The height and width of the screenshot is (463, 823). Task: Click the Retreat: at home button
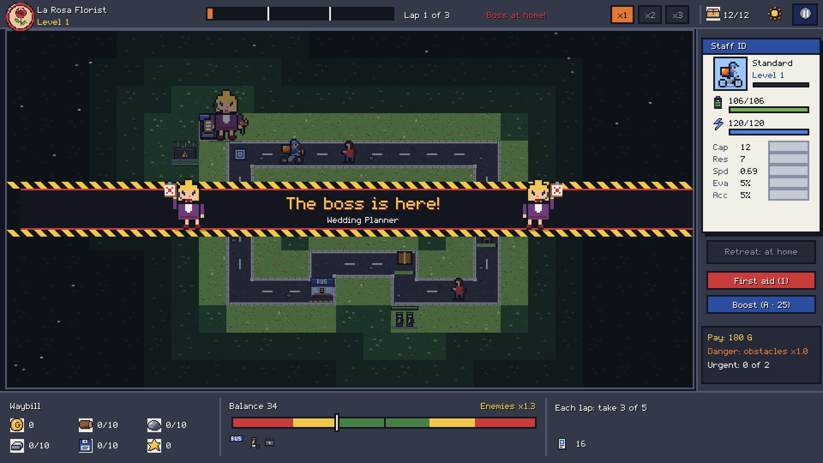pyautogui.click(x=761, y=252)
